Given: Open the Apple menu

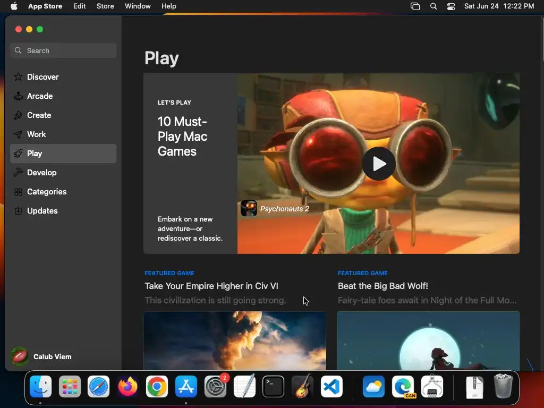Looking at the screenshot, I should (14, 6).
